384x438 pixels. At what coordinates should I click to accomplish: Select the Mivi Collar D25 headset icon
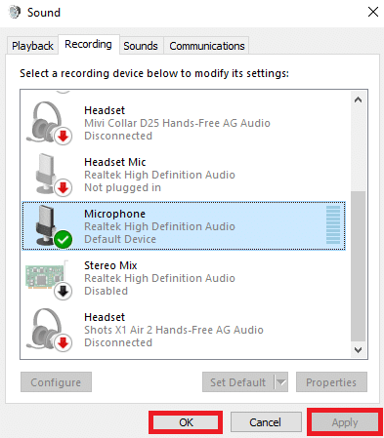coord(49,122)
